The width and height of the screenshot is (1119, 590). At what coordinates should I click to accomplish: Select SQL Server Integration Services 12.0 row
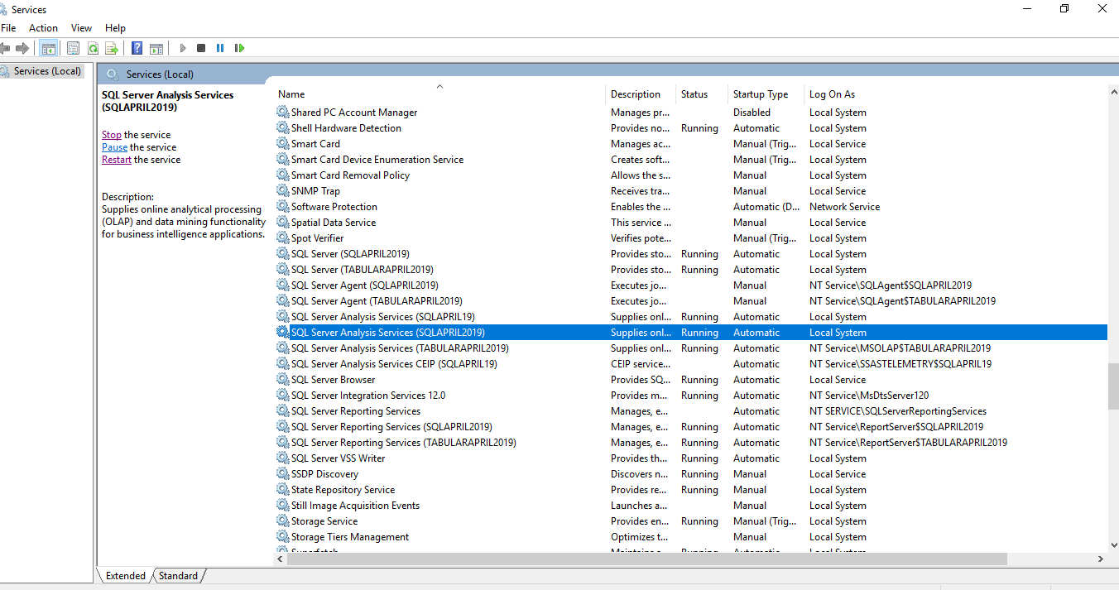[x=691, y=396]
